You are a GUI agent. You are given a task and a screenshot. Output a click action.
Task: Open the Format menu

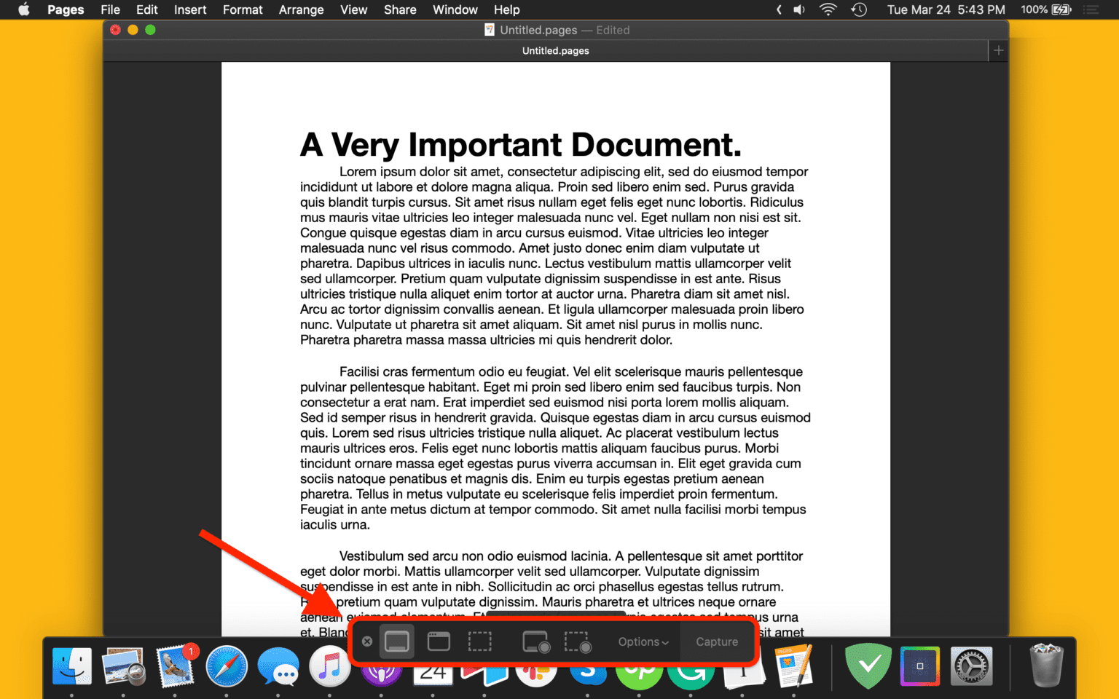[242, 9]
